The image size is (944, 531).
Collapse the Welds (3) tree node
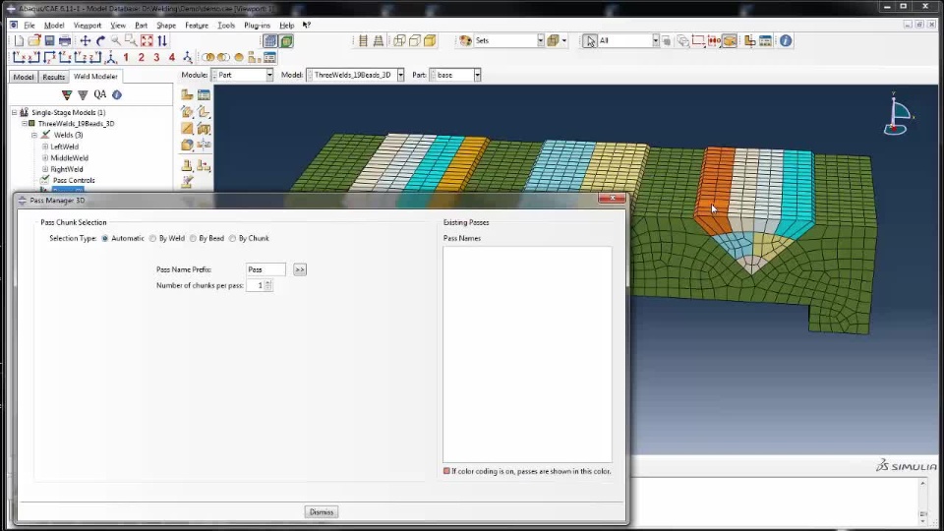(x=34, y=135)
